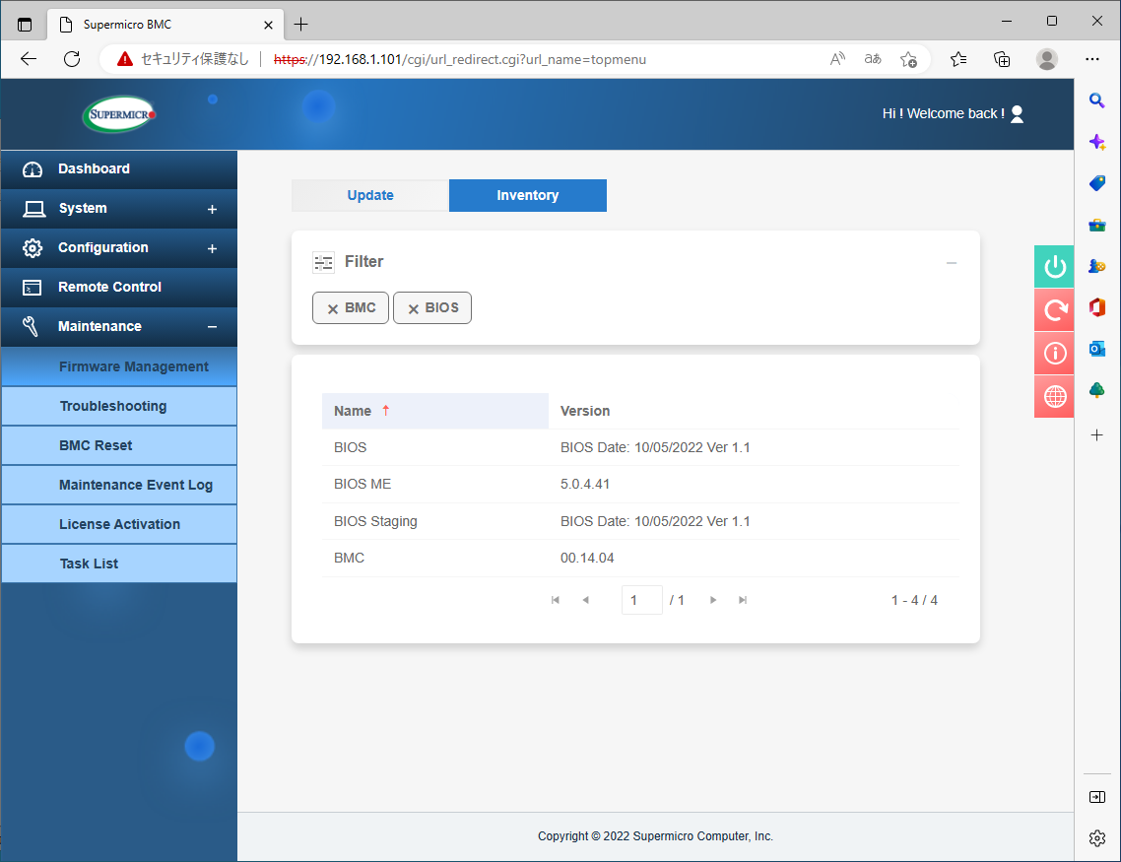The width and height of the screenshot is (1121, 862).
Task: Expand the Configuration menu plus sign
Action: click(212, 248)
